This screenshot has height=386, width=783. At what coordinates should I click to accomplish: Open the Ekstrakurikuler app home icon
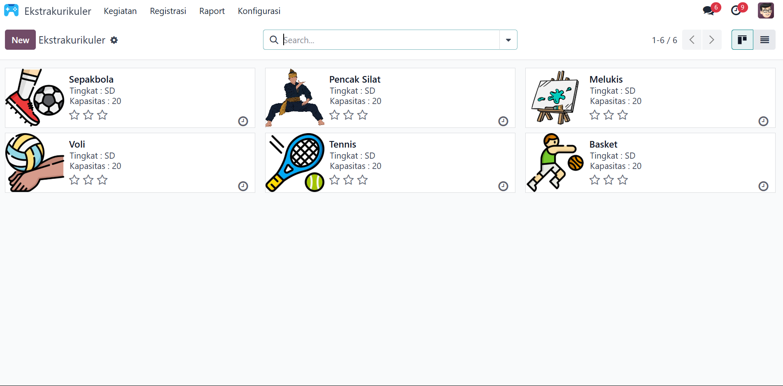pos(11,11)
